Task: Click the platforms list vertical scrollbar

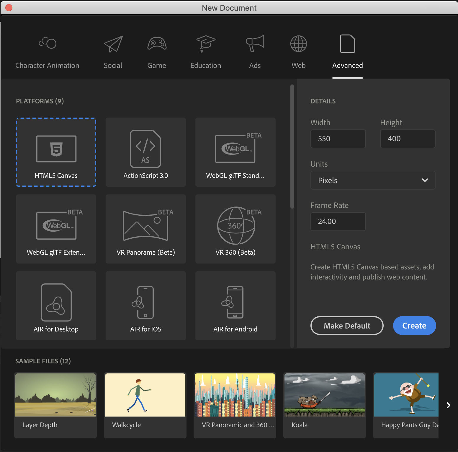Action: pos(292,147)
